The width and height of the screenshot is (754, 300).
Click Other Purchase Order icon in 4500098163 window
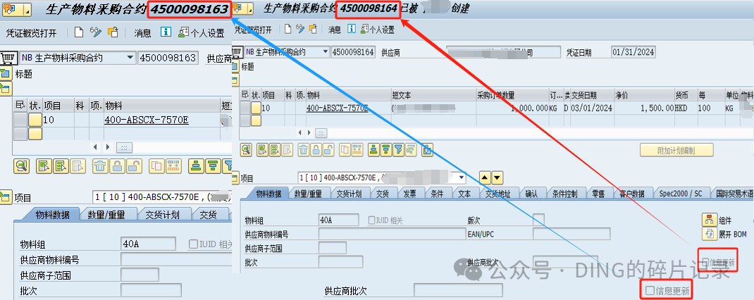(x=113, y=32)
